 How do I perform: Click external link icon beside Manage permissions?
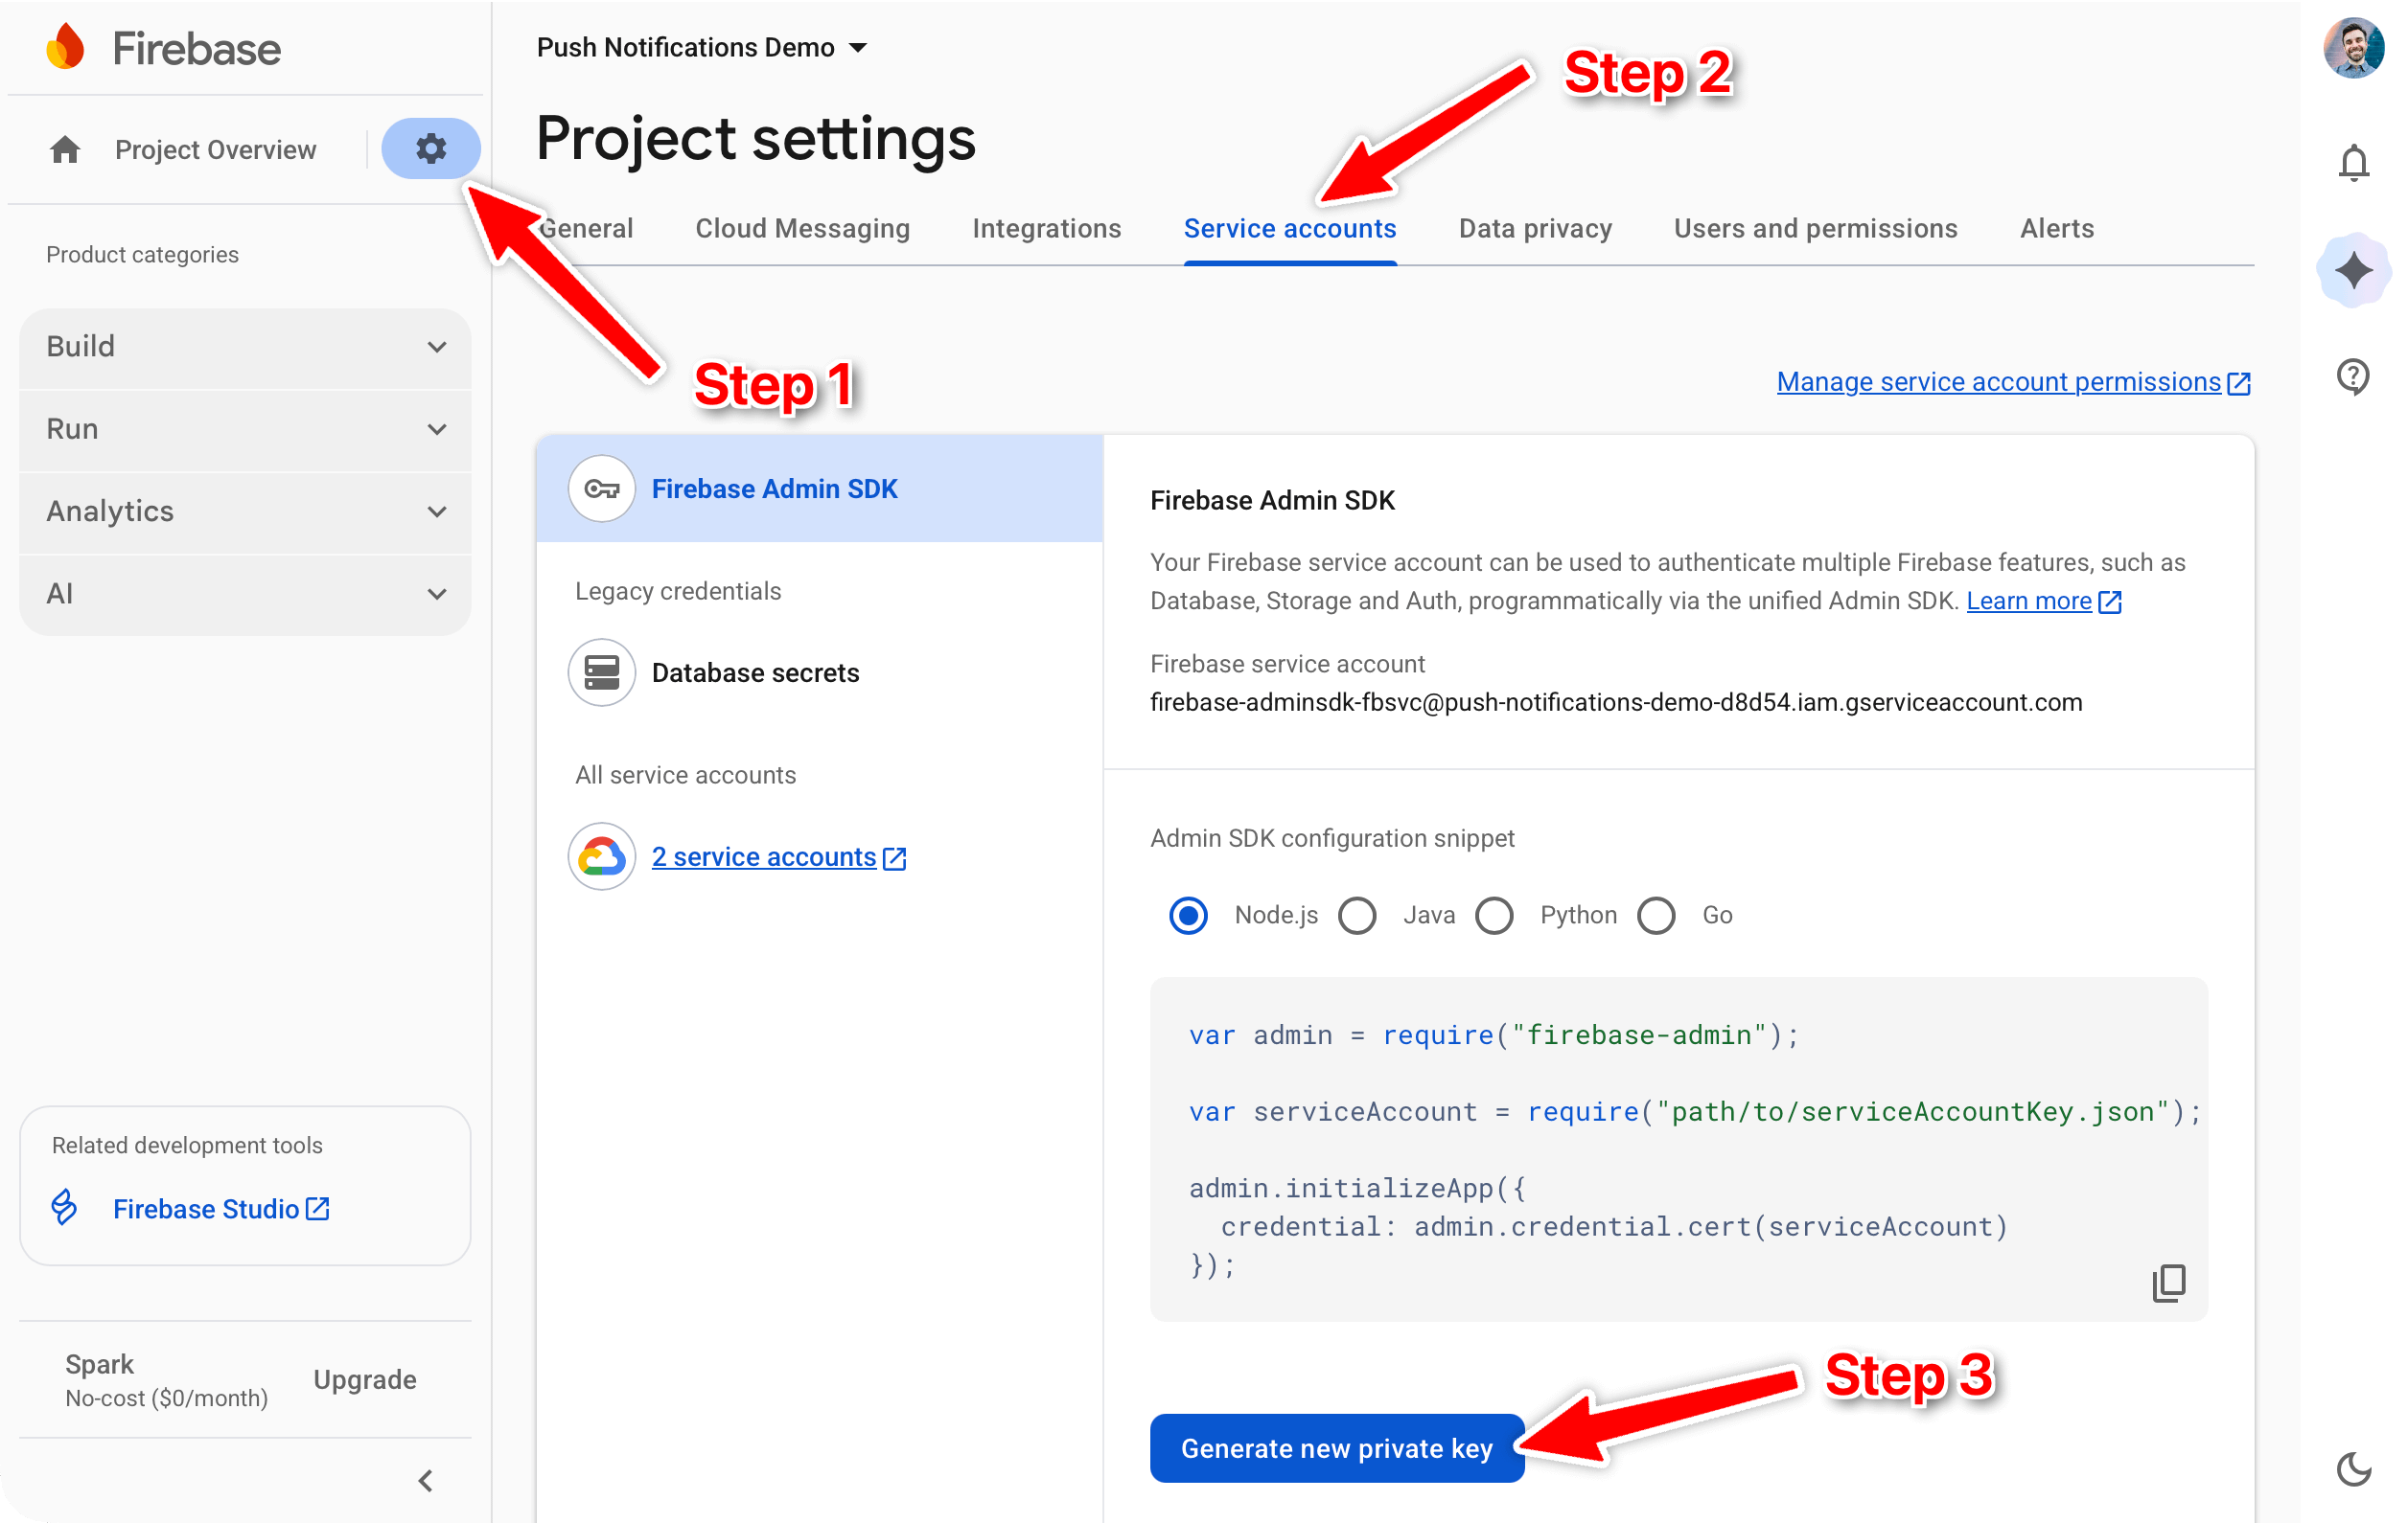coord(2238,383)
